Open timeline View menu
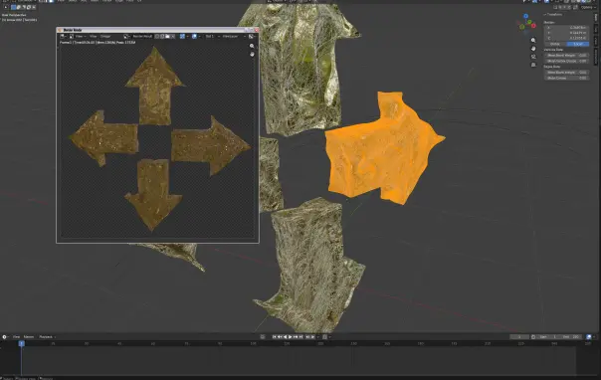 16,337
